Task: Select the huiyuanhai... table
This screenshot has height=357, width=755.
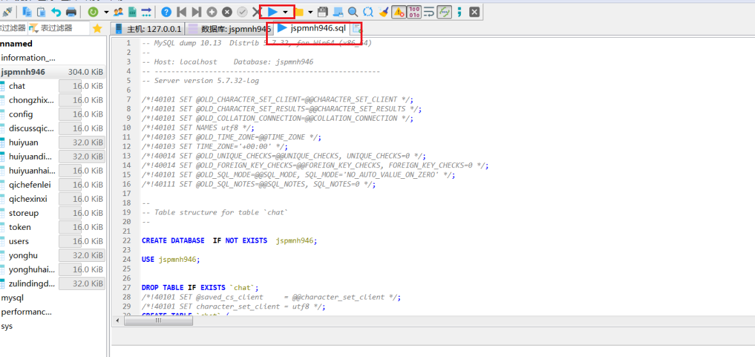Action: coord(32,171)
